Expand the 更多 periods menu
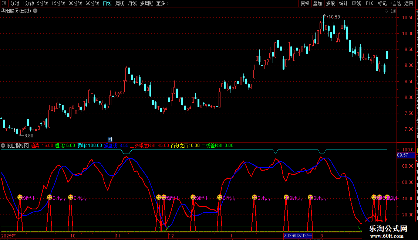Image resolution: width=418 pixels, height=240 pixels. click(162, 3)
